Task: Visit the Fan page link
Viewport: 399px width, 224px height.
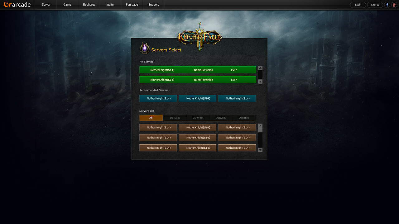Action: point(132,5)
